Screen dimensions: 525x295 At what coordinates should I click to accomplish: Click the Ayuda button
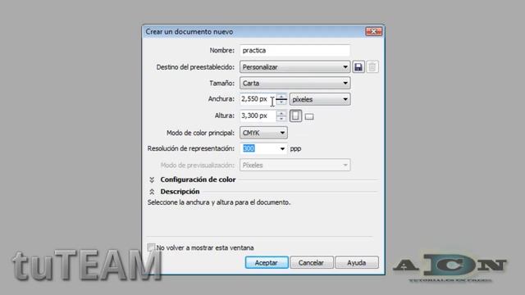coord(357,262)
